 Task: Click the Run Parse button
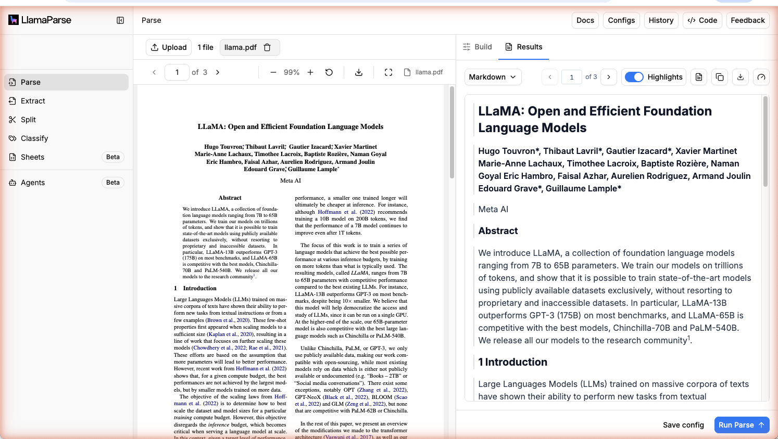(x=742, y=424)
